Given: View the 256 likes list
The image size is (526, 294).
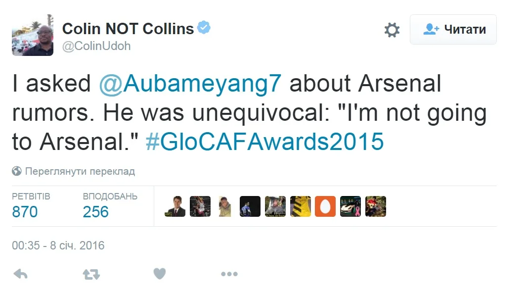Looking at the screenshot, I should tap(96, 212).
